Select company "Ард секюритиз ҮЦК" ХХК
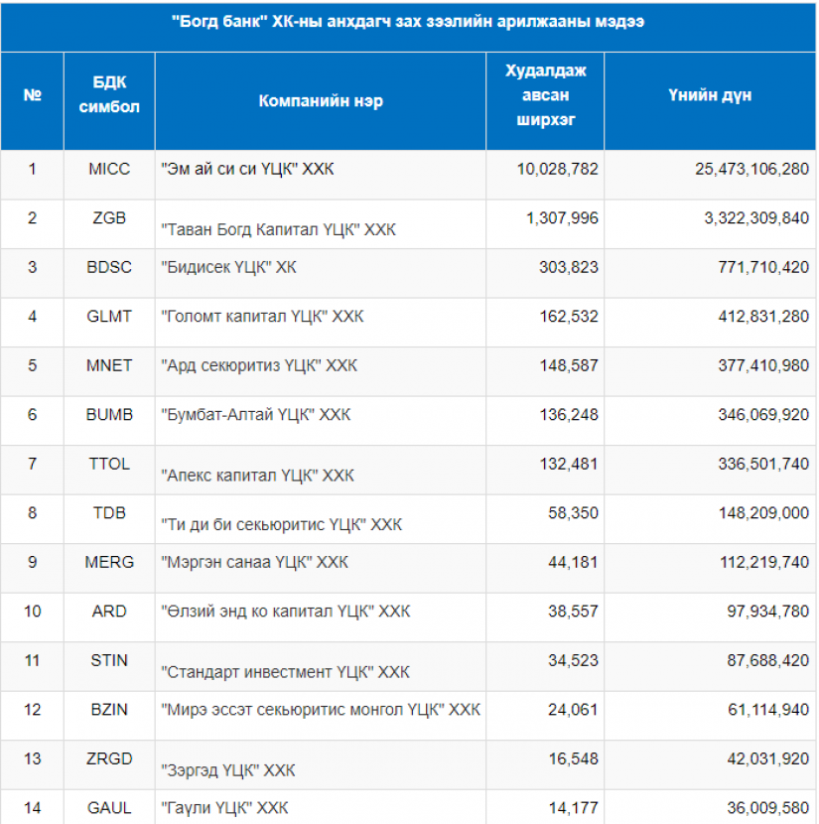 [259, 365]
